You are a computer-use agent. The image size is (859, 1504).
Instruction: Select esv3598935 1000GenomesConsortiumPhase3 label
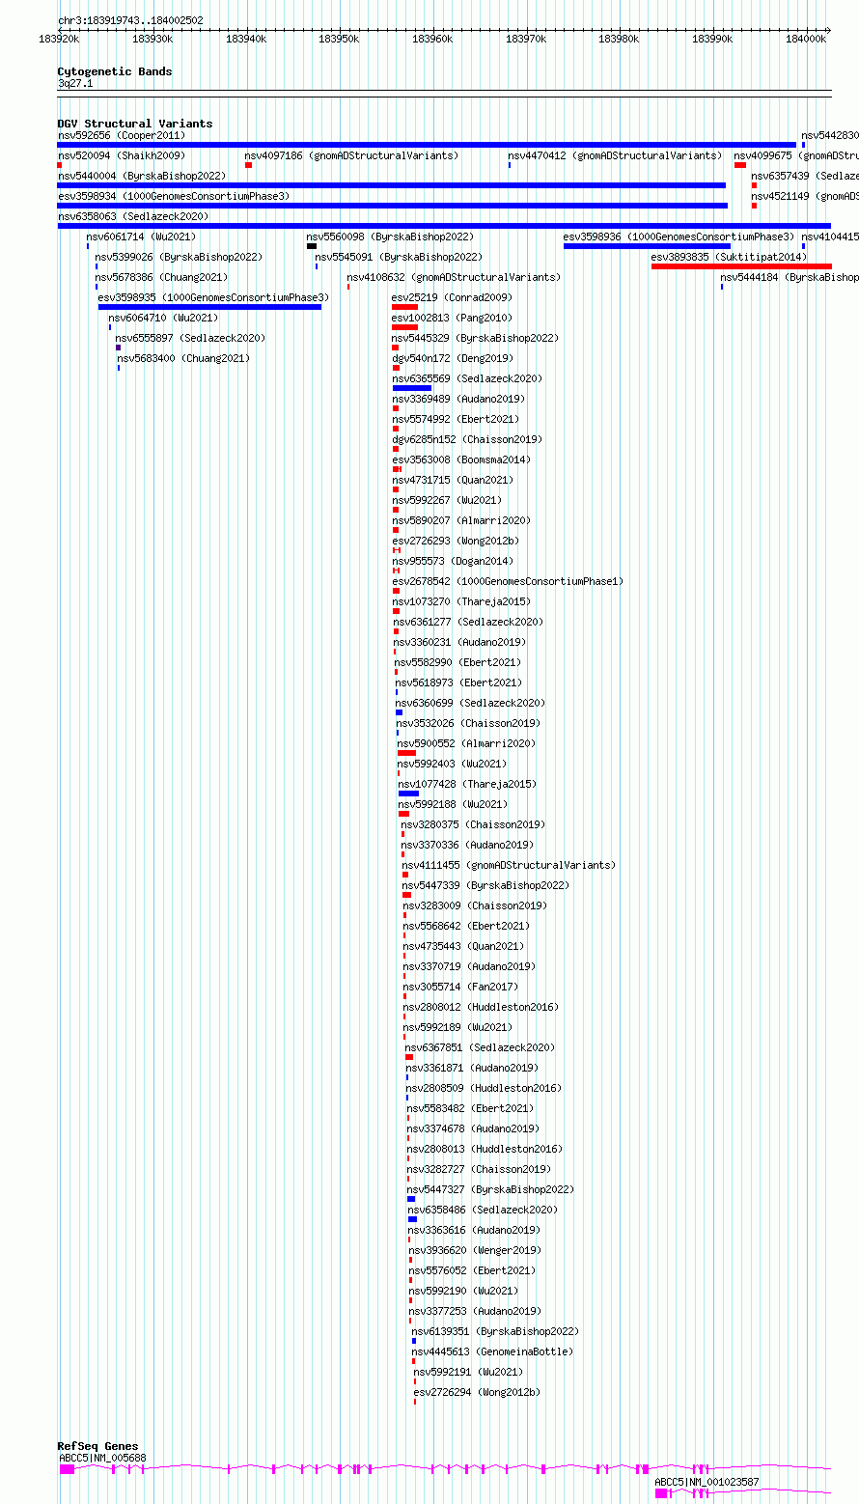click(213, 297)
